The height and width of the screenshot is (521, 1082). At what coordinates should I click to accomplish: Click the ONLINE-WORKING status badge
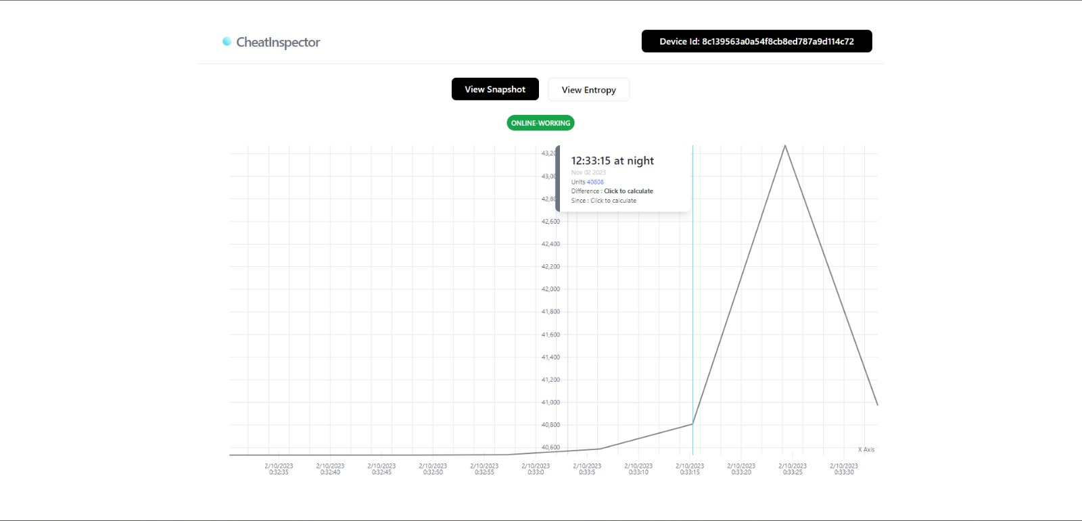pyautogui.click(x=540, y=123)
